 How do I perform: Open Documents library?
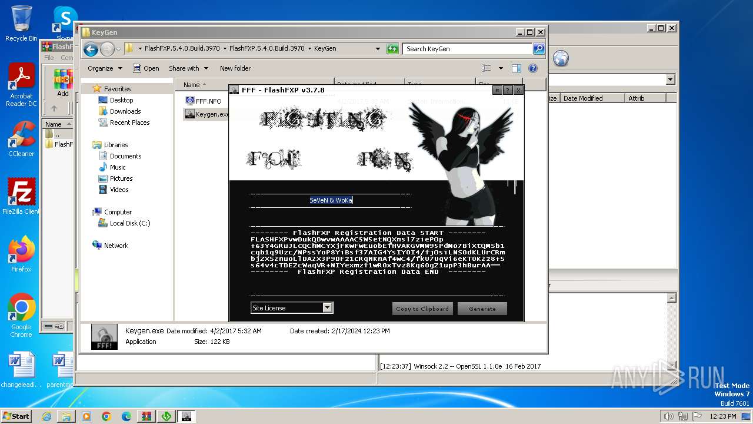pos(125,156)
